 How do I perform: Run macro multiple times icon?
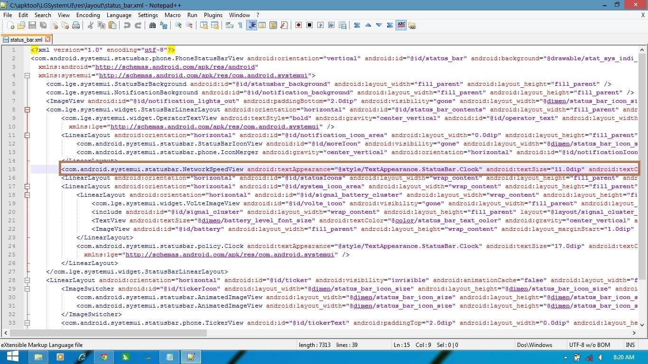coord(332,25)
